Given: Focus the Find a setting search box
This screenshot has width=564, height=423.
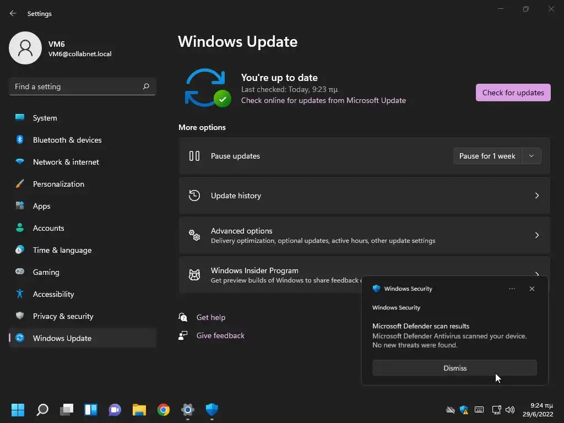Looking at the screenshot, I should pyautogui.click(x=83, y=86).
